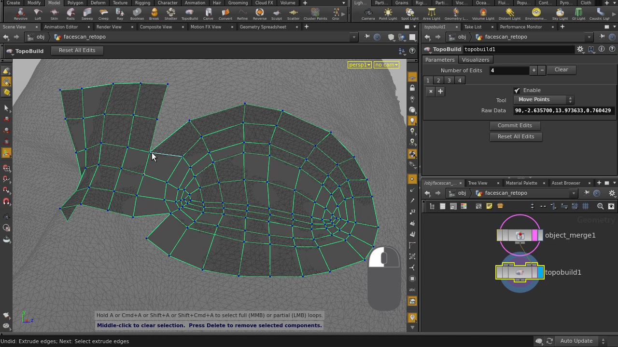This screenshot has height=347, width=618.
Task: Toggle the display flag on topobuild1 node
Action: [x=540, y=272]
